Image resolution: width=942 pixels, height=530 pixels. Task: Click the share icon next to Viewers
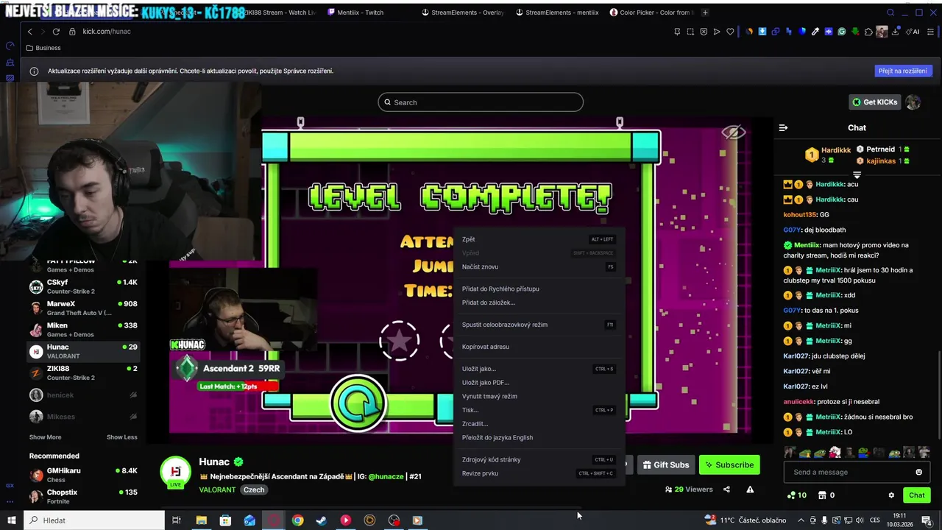click(x=726, y=490)
